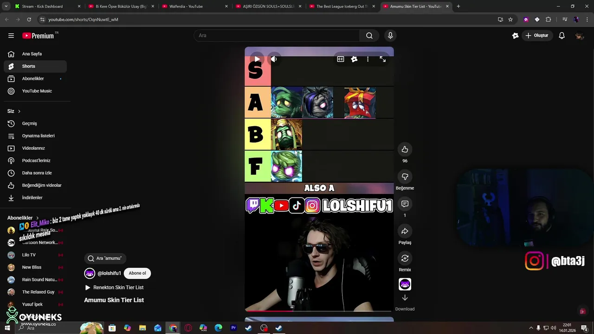The height and width of the screenshot is (334, 594).
Task: Open the tab search dropdown arrow
Action: pos(6,6)
